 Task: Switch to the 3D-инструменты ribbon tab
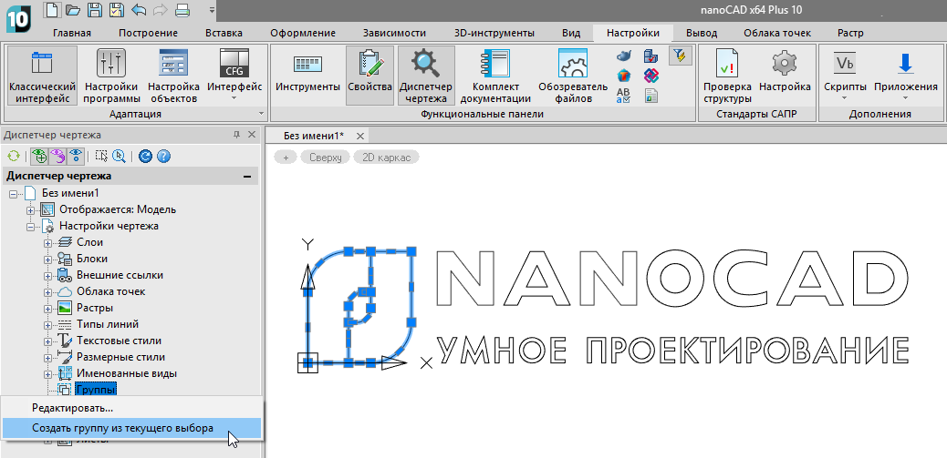[x=494, y=33]
